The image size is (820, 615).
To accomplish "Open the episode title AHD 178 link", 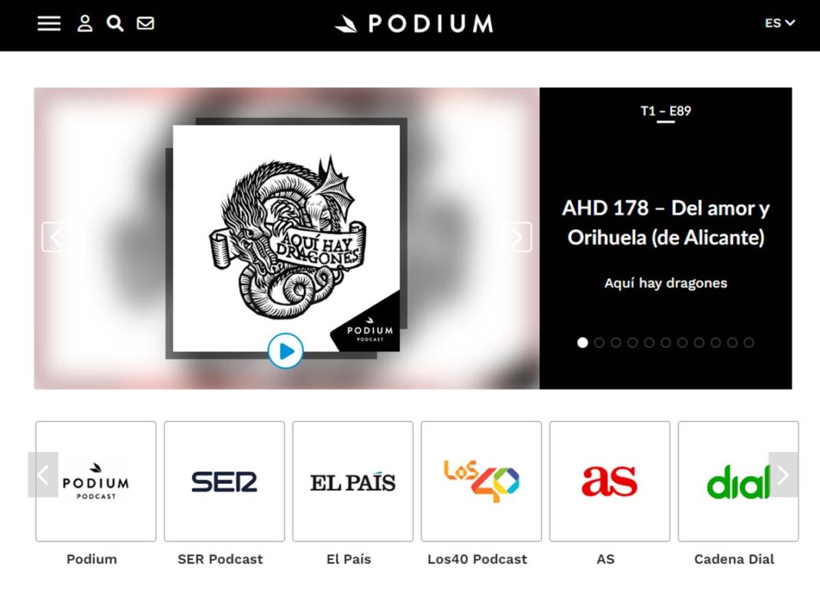I will (666, 222).
